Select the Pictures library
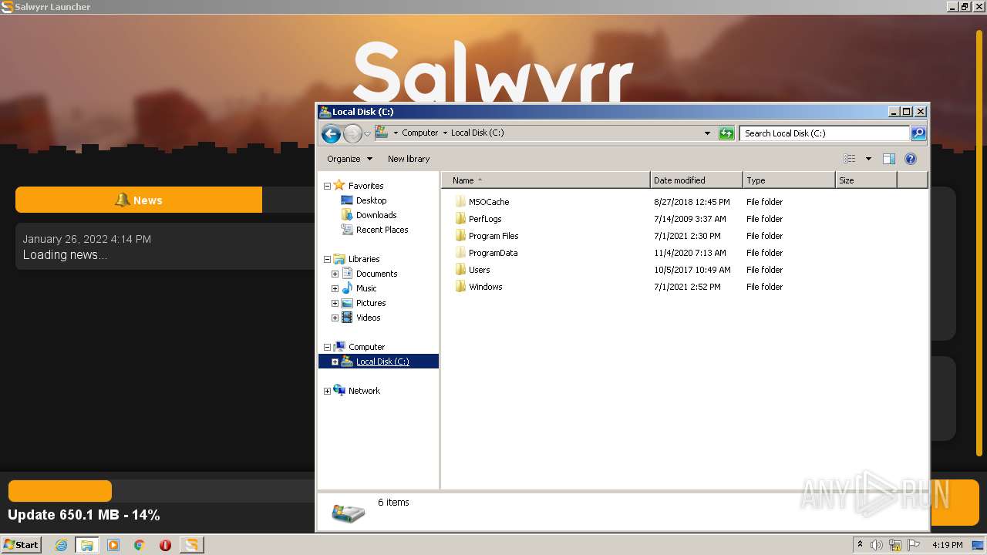Viewport: 987px width, 555px height. (x=371, y=303)
